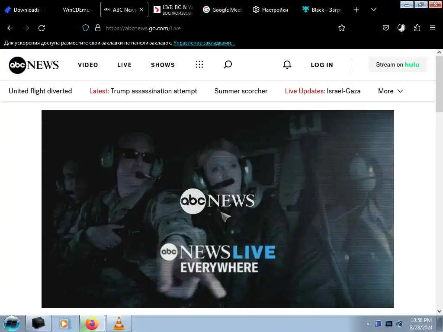Click the page vertical scrollbar thumb

[440, 84]
